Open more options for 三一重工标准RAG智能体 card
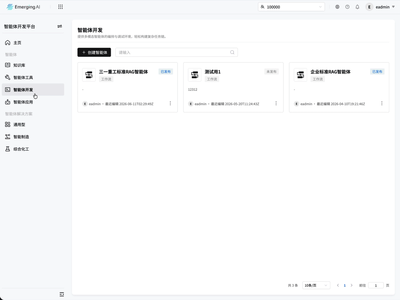Screen dimensions: 400x300 [170, 103]
